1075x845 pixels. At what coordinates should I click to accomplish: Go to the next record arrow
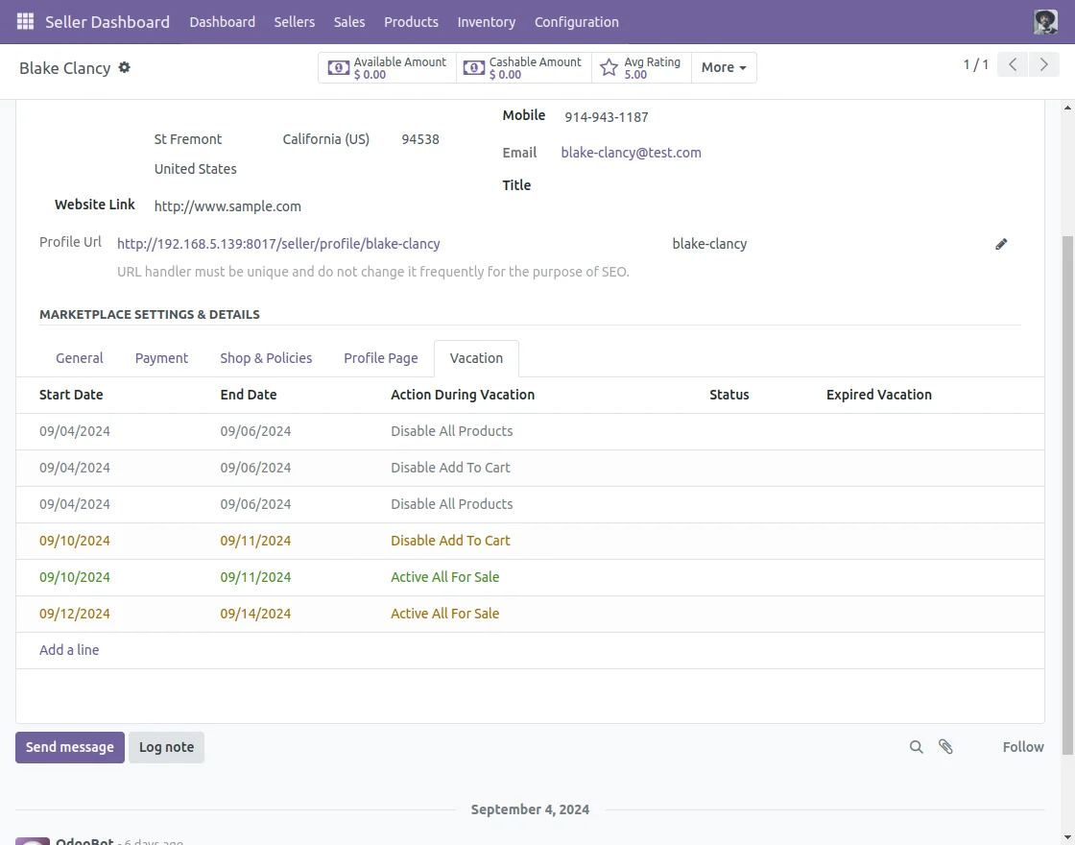click(1043, 64)
